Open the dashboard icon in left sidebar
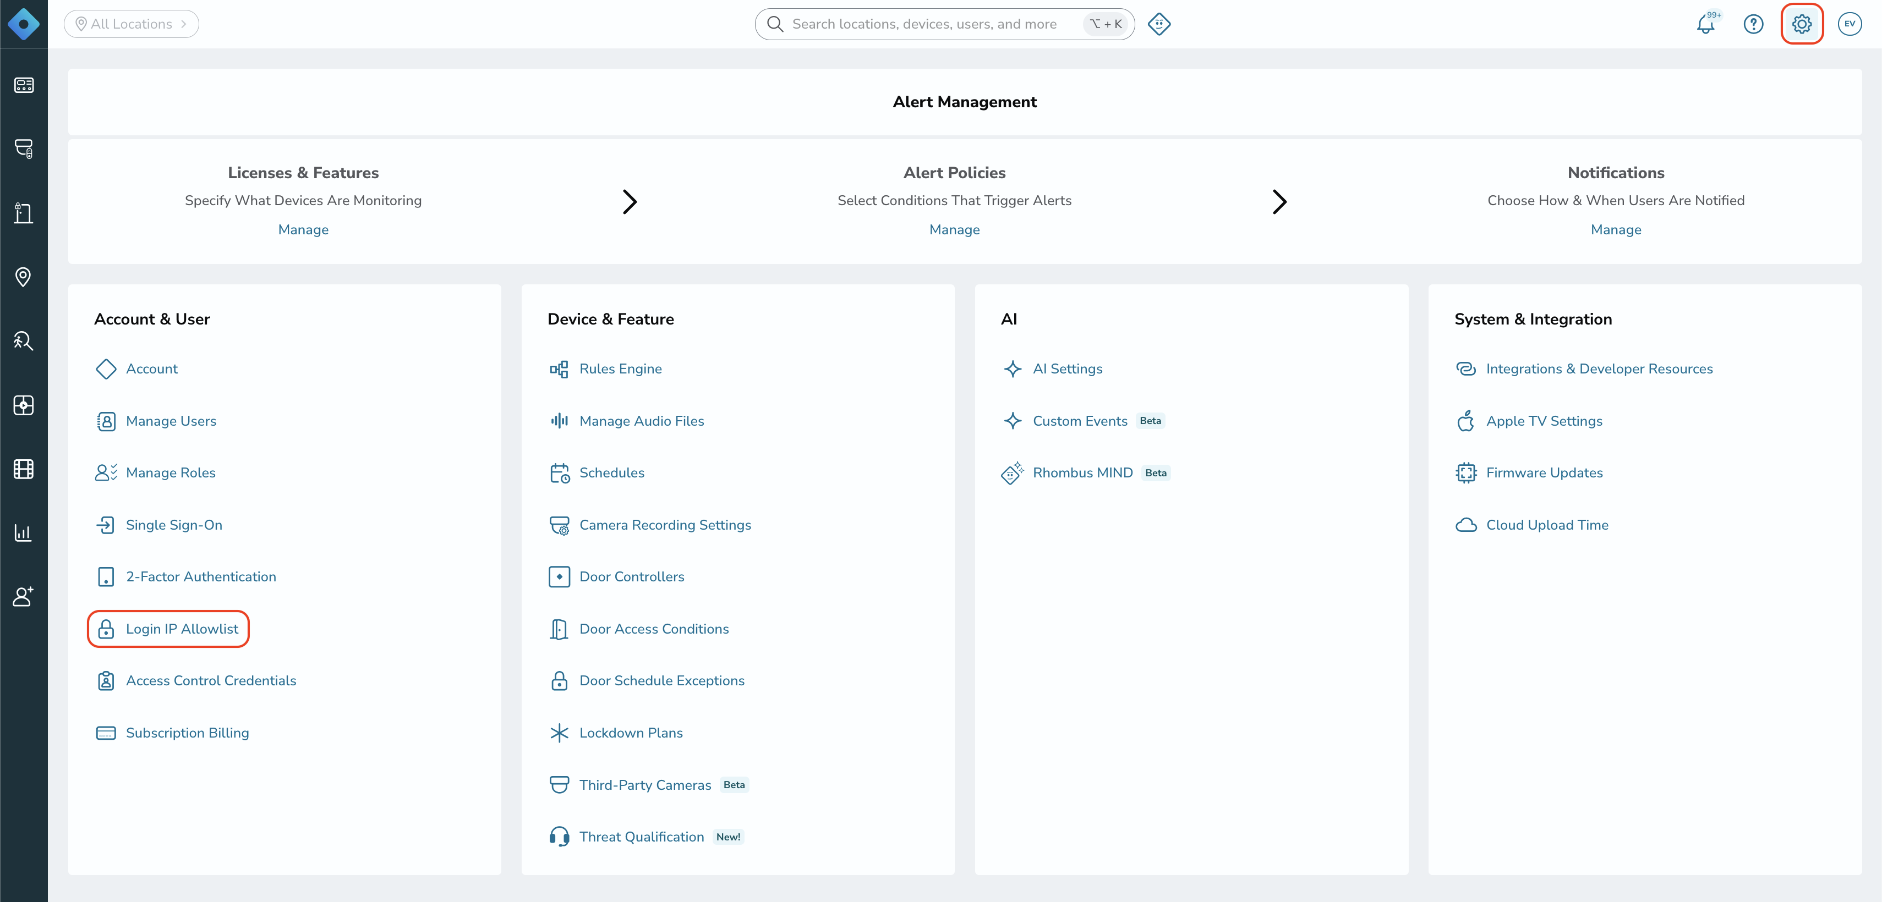This screenshot has width=1882, height=902. point(23,85)
